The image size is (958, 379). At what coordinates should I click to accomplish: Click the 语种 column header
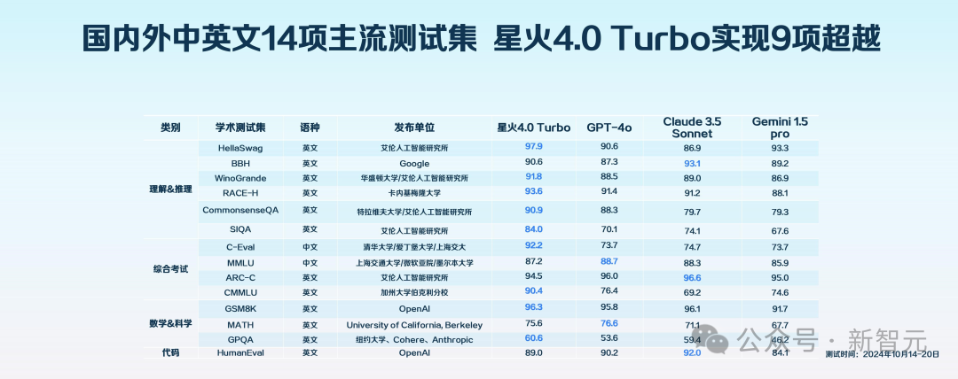pyautogui.click(x=310, y=128)
